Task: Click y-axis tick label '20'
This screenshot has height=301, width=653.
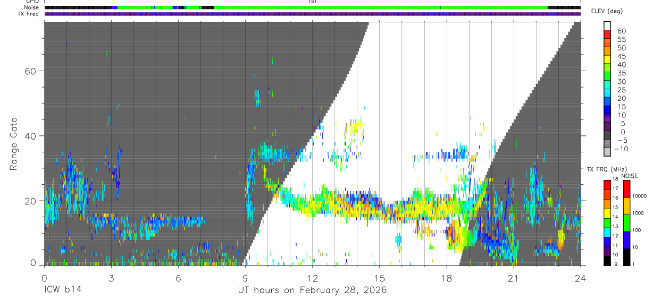Action: point(30,201)
